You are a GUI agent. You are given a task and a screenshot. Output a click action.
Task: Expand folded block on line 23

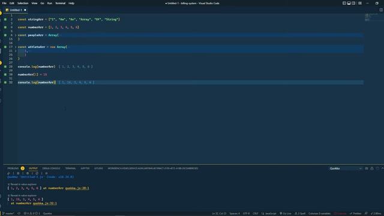coord(16,51)
